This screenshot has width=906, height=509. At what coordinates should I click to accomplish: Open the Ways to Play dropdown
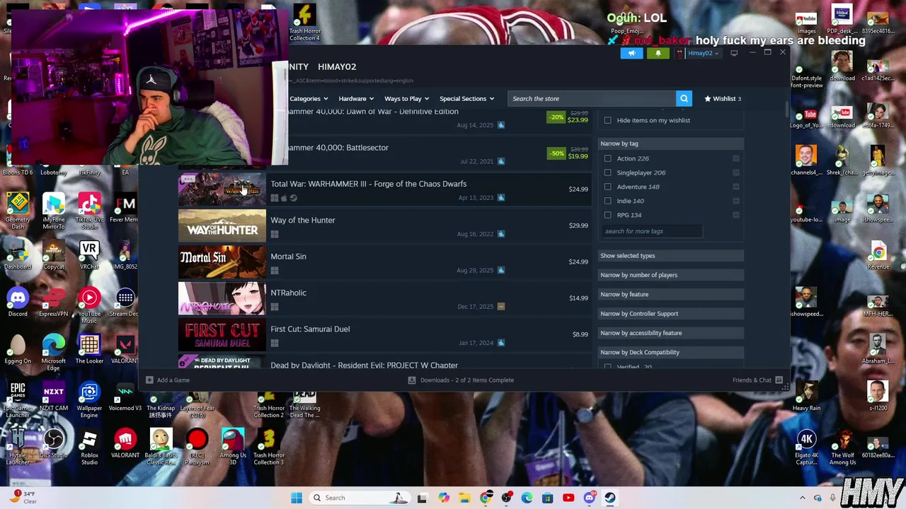coord(406,98)
